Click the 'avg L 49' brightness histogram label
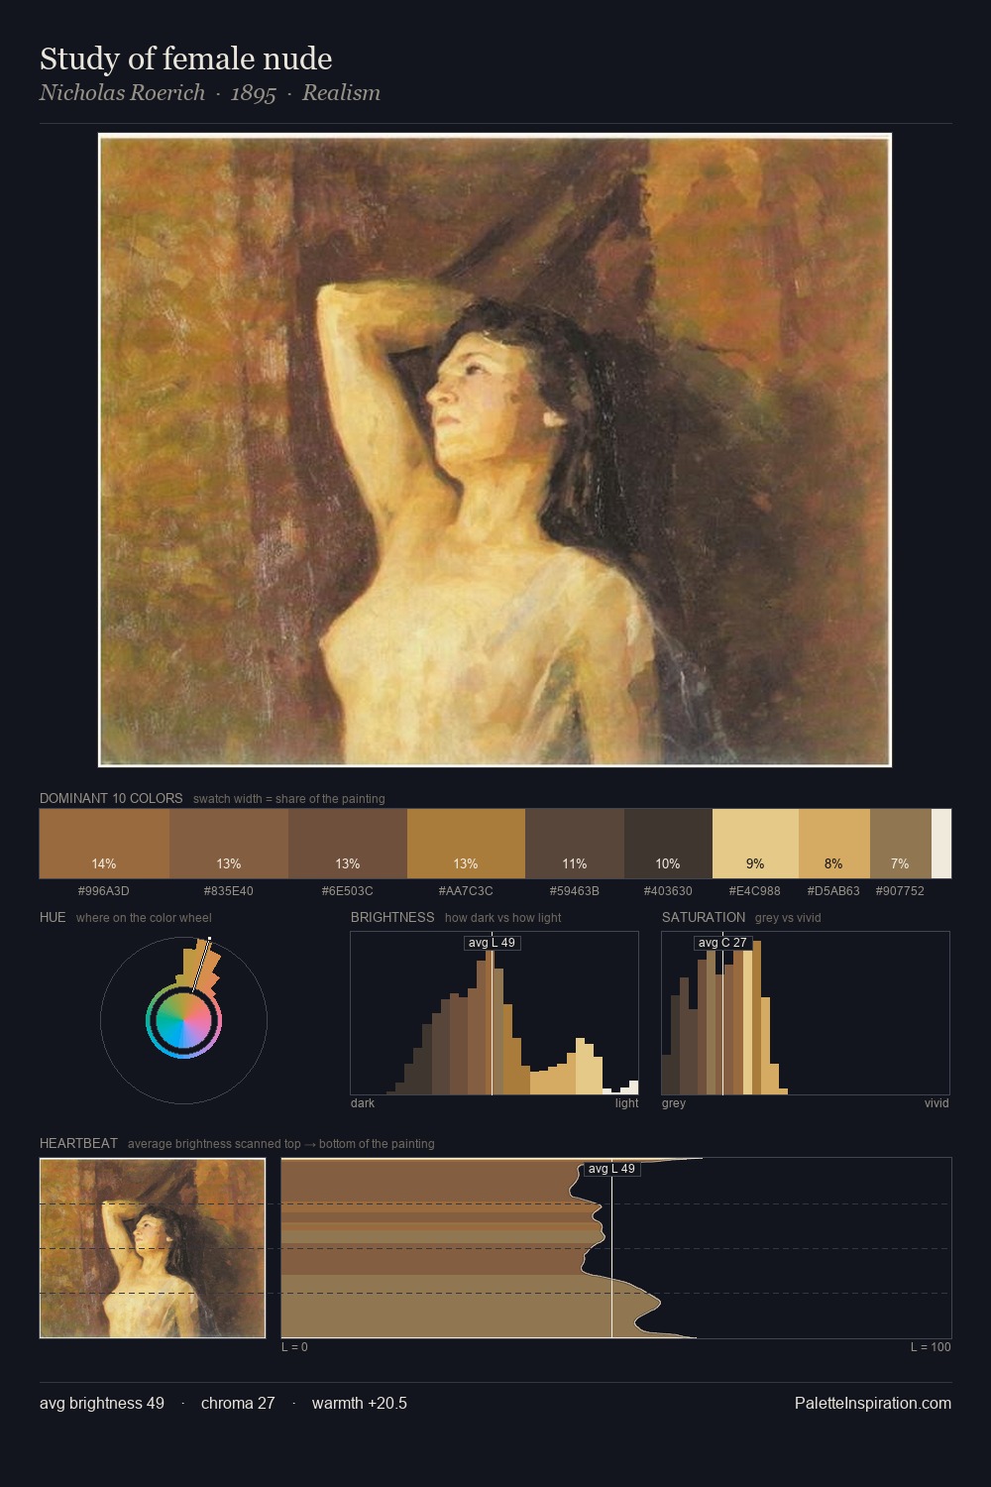The width and height of the screenshot is (991, 1487). [x=492, y=943]
